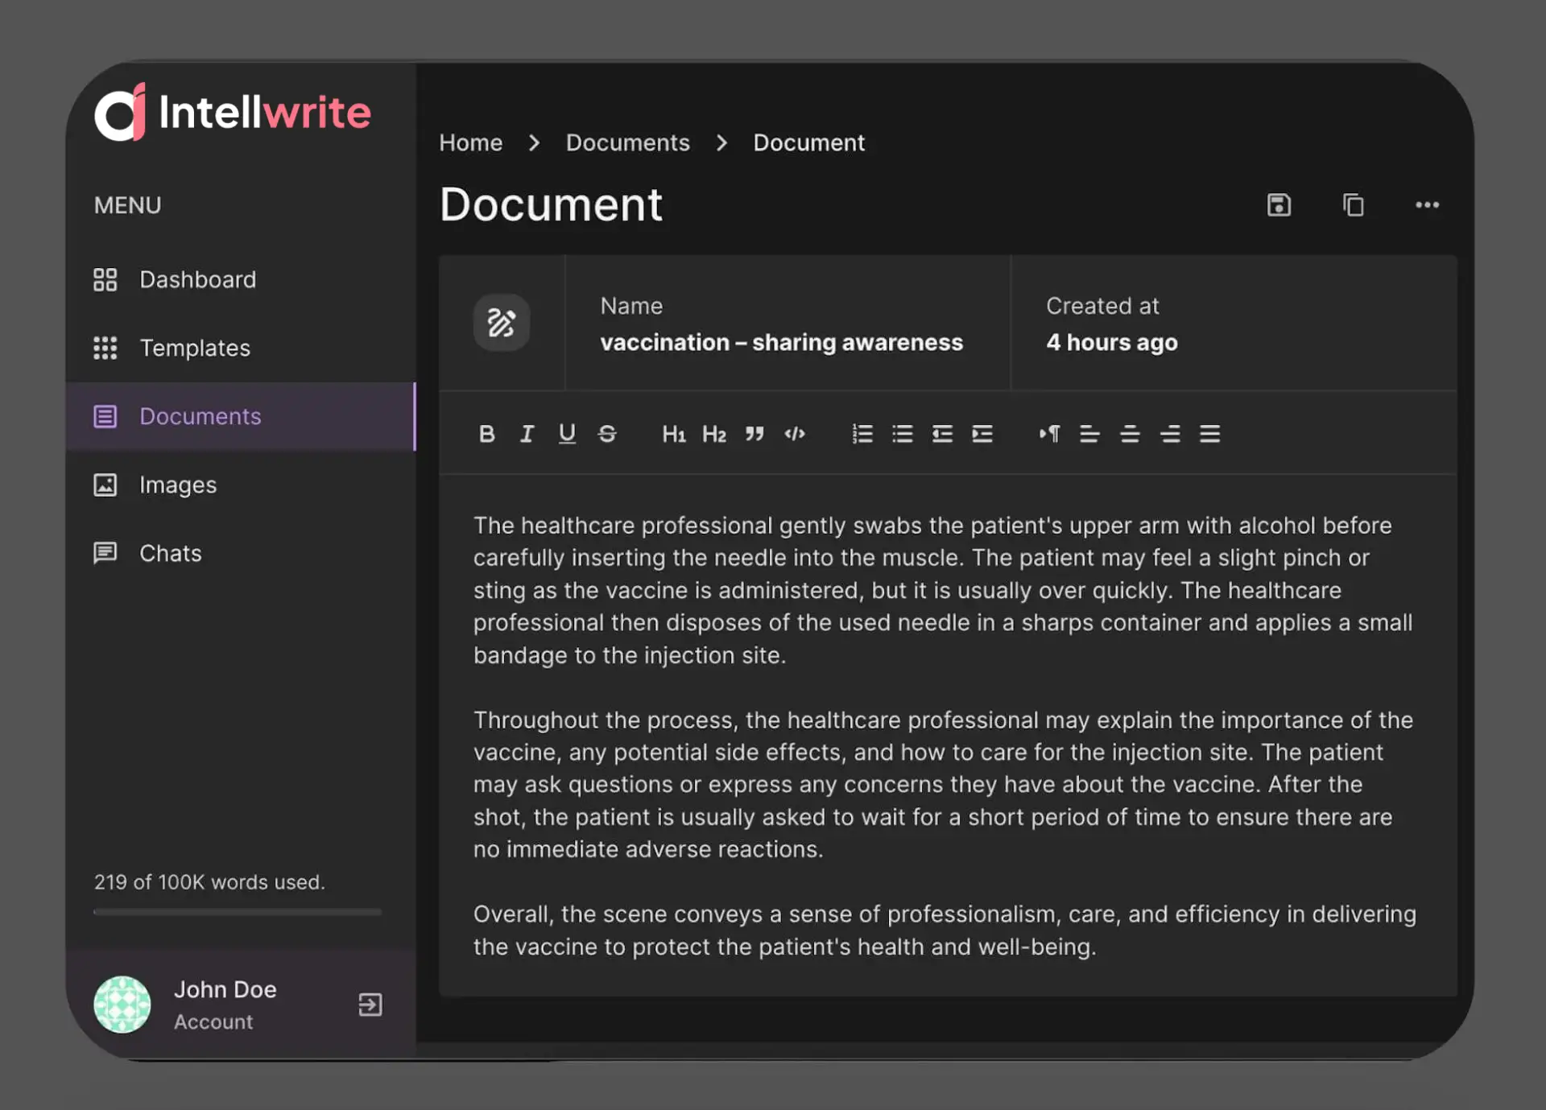Toggle bold formatting
The image size is (1546, 1110).
pyautogui.click(x=486, y=434)
